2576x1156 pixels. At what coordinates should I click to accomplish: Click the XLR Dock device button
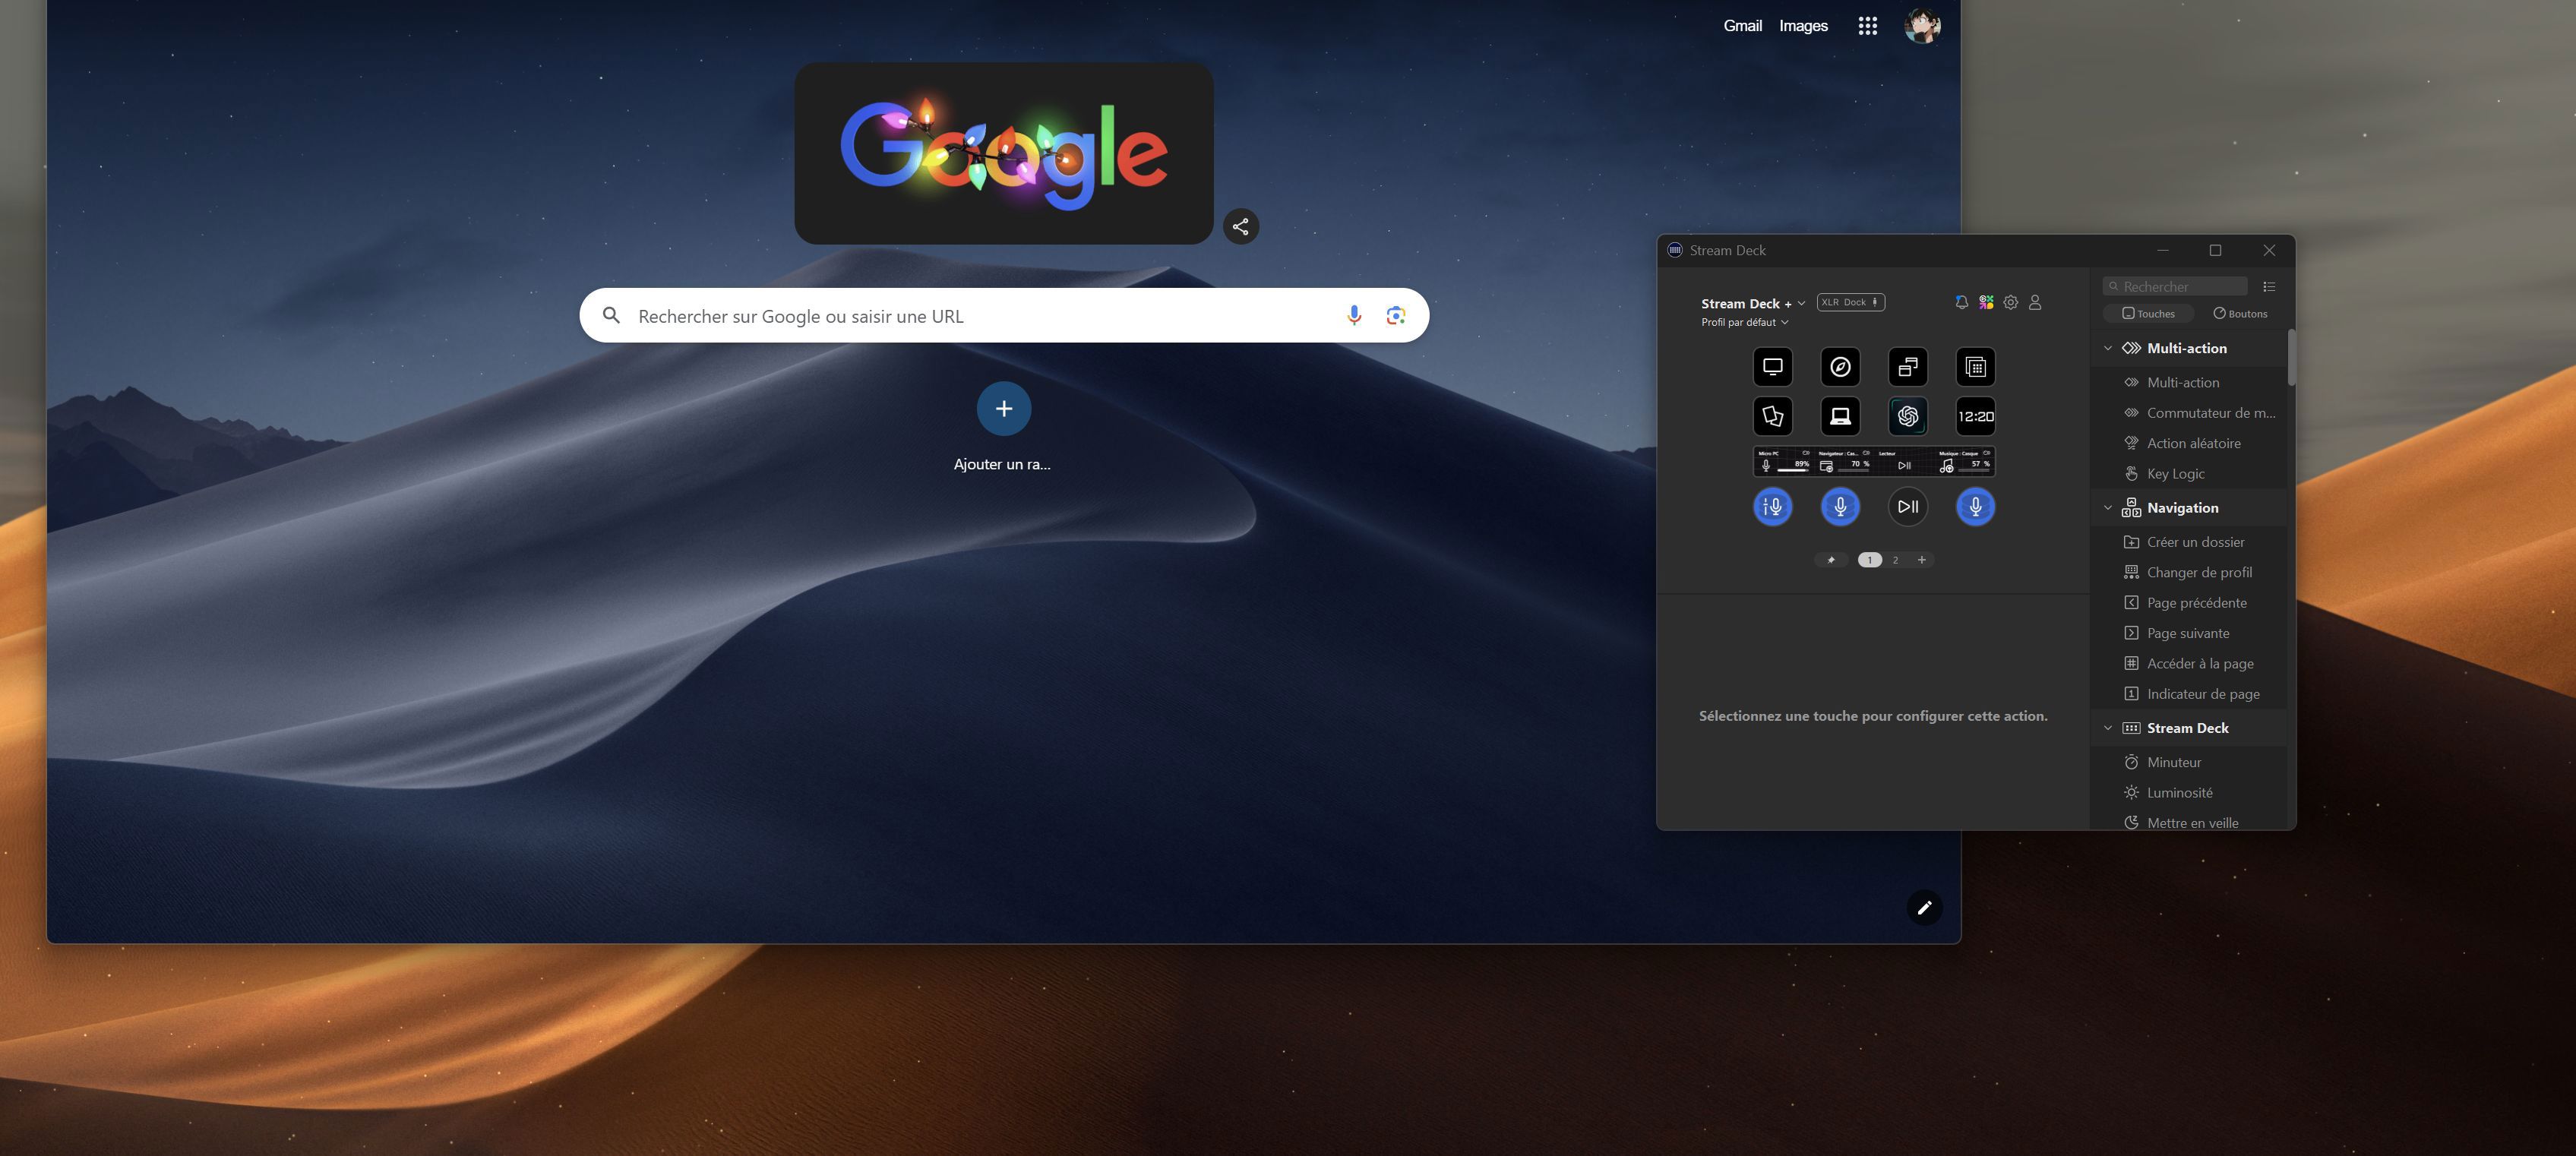click(x=1850, y=302)
